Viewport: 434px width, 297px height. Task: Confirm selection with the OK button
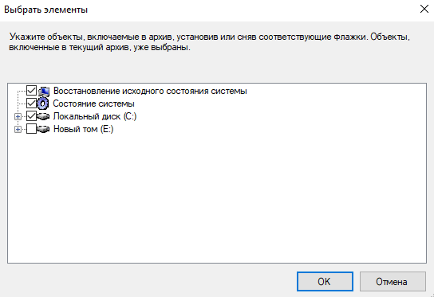point(325,282)
